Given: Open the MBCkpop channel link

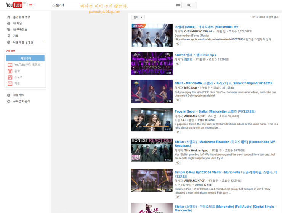Looking at the screenshot, I should [191, 88].
